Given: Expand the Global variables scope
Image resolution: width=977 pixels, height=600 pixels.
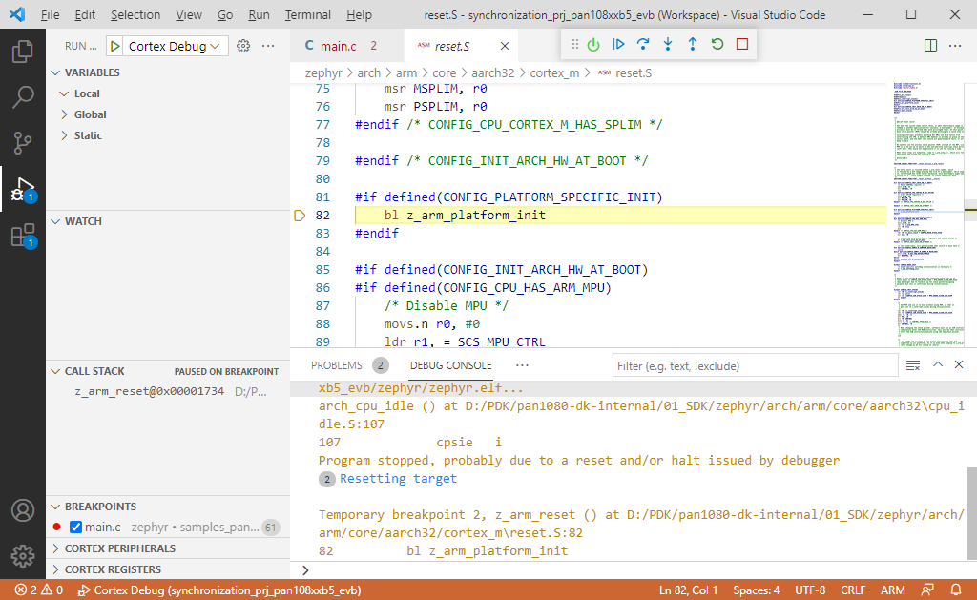Looking at the screenshot, I should (x=84, y=114).
